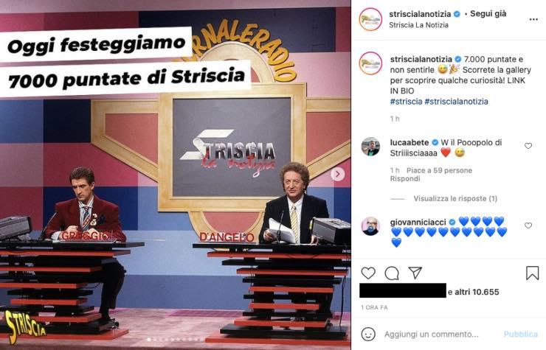Open the #striscialanotizia hashtag
Image resolution: width=546 pixels, height=350 pixels.
pyautogui.click(x=456, y=102)
